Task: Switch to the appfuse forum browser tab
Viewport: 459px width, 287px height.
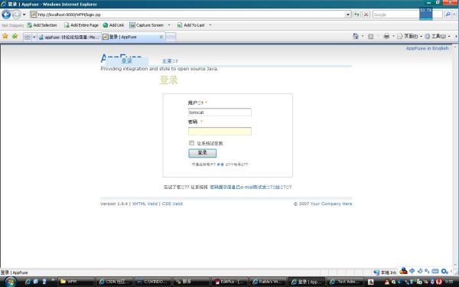Action: (69, 38)
